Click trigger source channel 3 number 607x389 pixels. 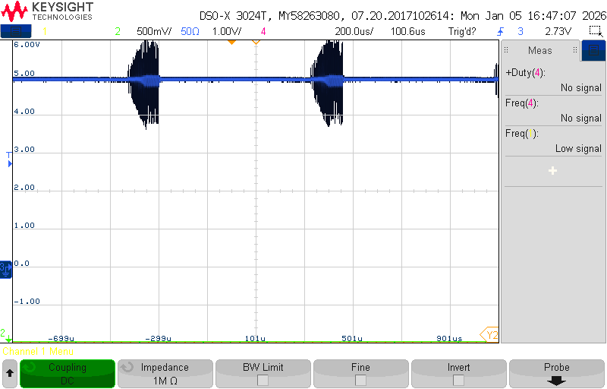(x=521, y=31)
